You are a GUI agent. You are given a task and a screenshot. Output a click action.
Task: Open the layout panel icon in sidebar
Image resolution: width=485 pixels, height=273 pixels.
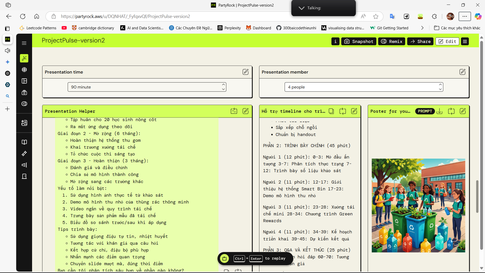pos(24,81)
